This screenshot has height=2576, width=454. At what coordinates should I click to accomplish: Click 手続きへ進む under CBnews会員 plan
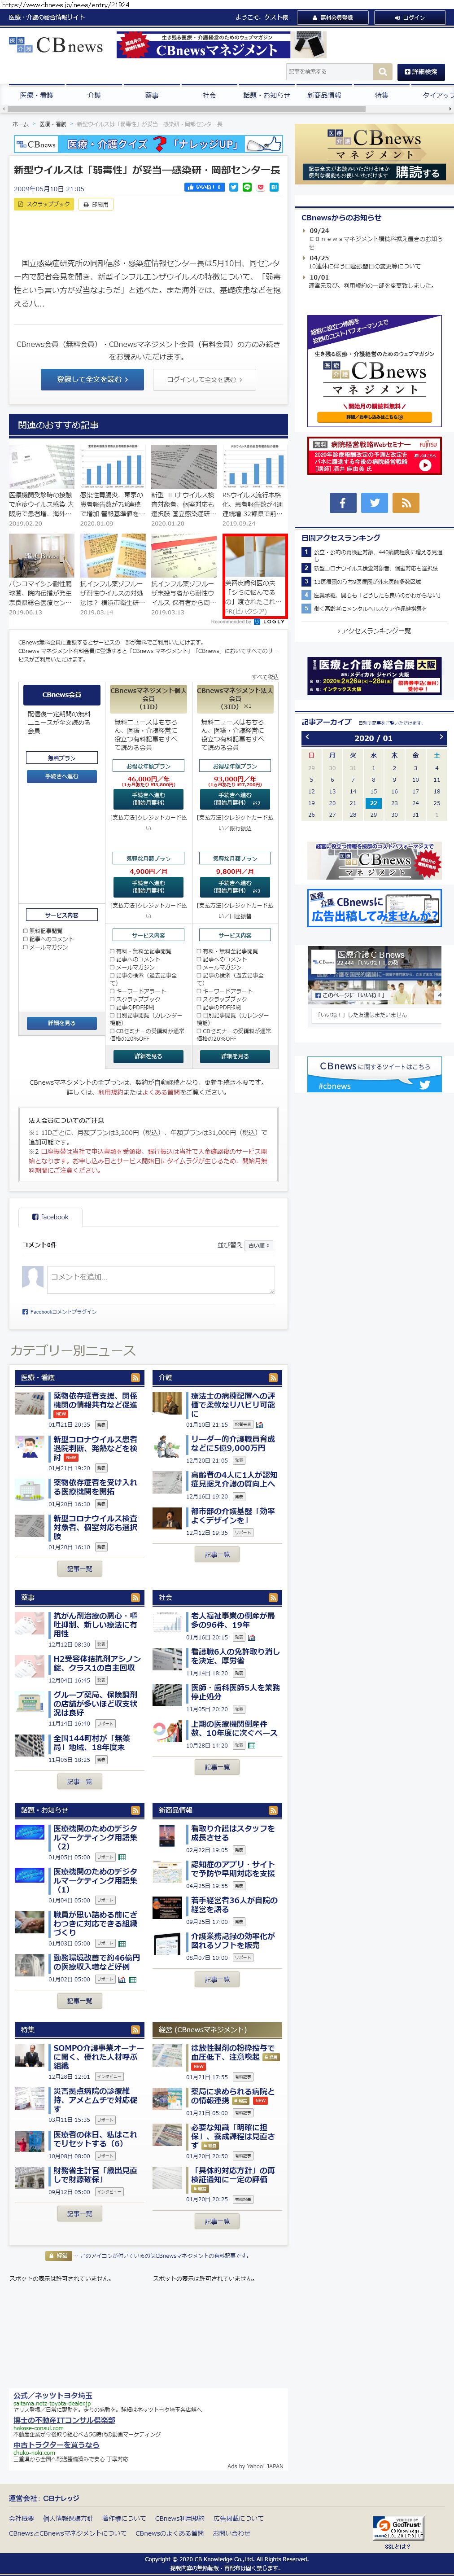point(61,776)
